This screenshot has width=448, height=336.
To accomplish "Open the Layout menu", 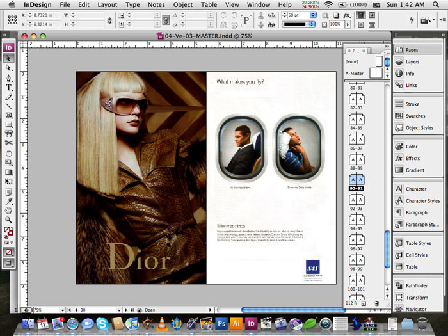I will pos(107,4).
